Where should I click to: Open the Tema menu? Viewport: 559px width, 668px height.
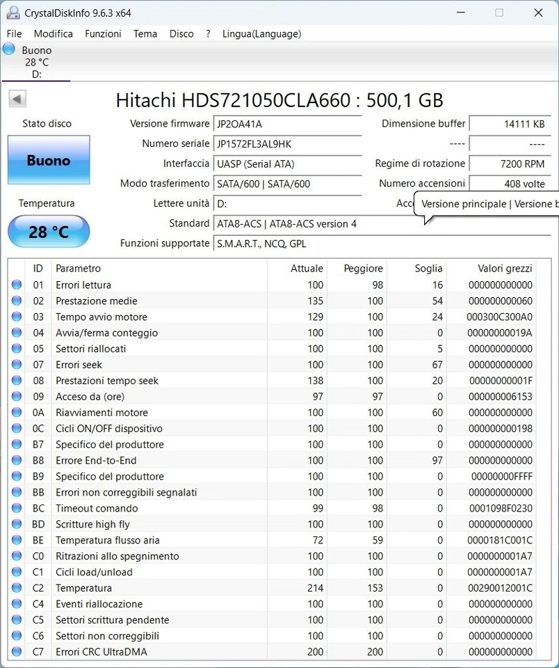(145, 33)
